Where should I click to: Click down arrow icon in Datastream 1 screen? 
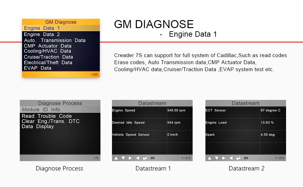coord(123,158)
